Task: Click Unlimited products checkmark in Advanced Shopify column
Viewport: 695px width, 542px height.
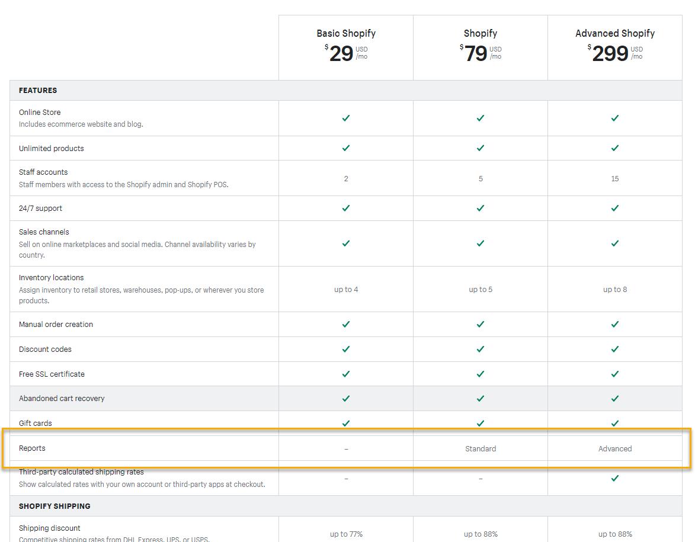Action: pos(614,148)
